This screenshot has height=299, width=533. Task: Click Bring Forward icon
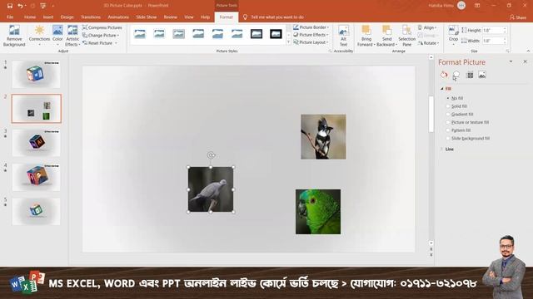(366, 31)
